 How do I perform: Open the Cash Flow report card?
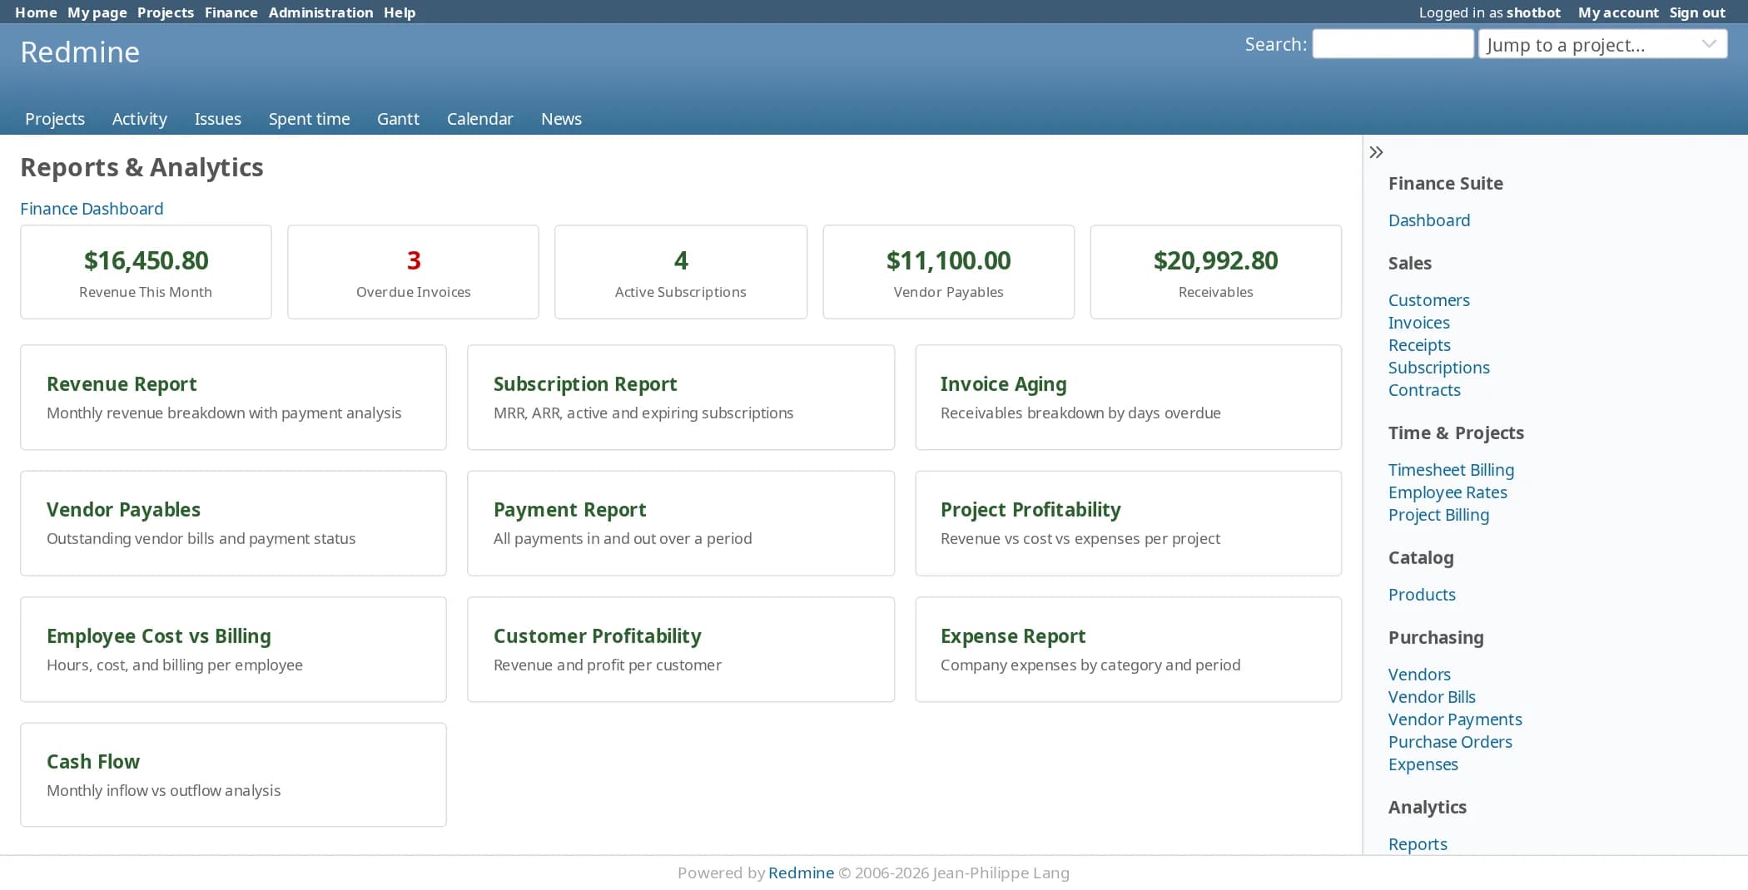(x=233, y=775)
